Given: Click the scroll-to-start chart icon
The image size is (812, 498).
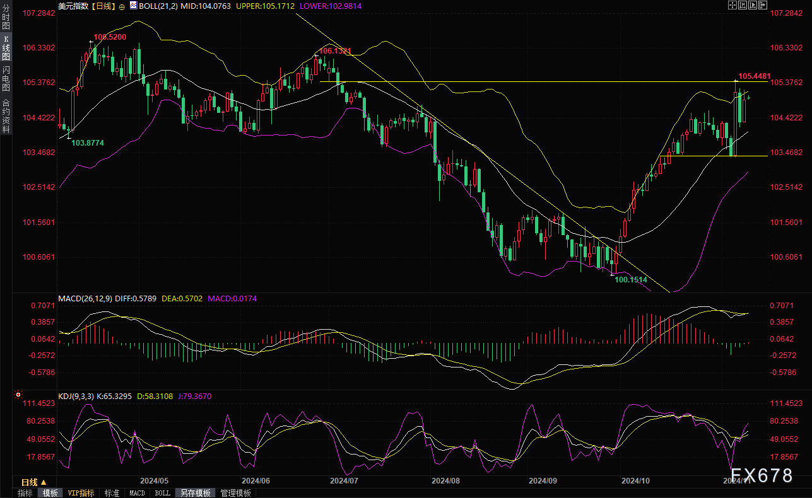Looking at the screenshot, I should click(744, 5).
